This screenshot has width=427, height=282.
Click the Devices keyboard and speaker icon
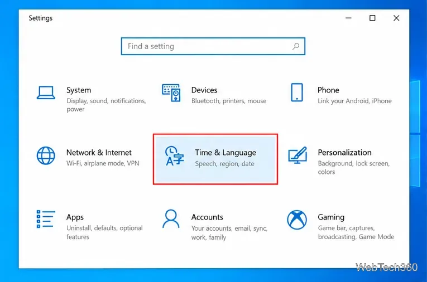(171, 93)
